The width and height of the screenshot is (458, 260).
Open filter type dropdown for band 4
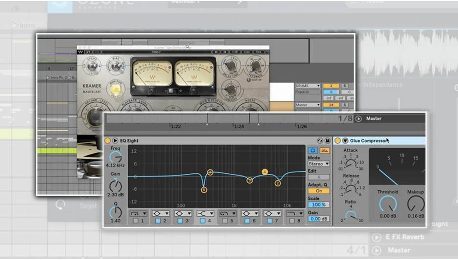tap(206, 214)
